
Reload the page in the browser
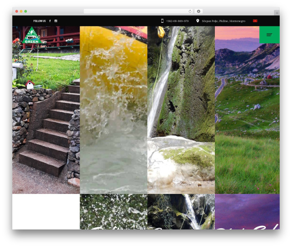(x=190, y=11)
